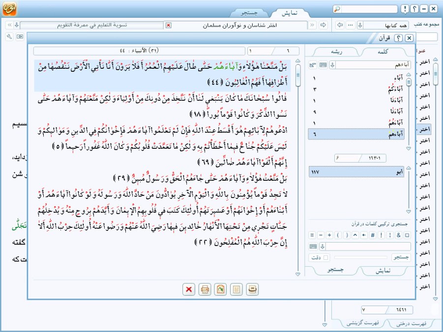Image resolution: width=443 pixels, height=332 pixels.
Task: Insert the opening parenthesis operator
Action: [x=338, y=235]
